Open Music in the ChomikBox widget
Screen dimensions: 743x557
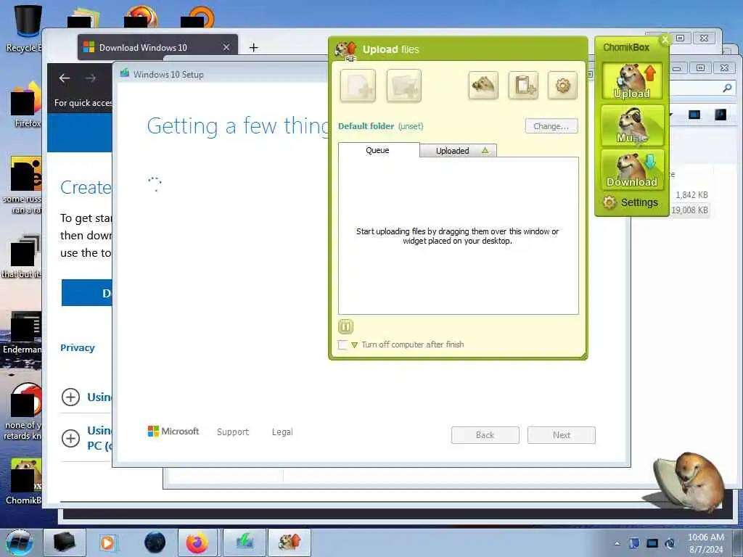pos(632,125)
